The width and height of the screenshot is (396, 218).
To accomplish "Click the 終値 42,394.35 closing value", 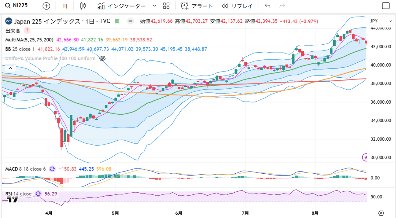I will 261,21.
